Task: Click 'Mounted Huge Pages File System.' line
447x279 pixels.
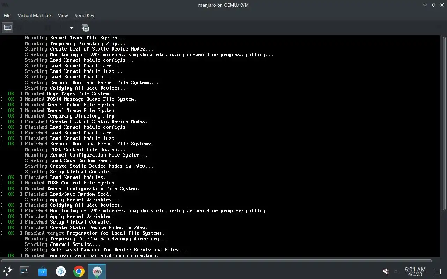Action: point(68,93)
